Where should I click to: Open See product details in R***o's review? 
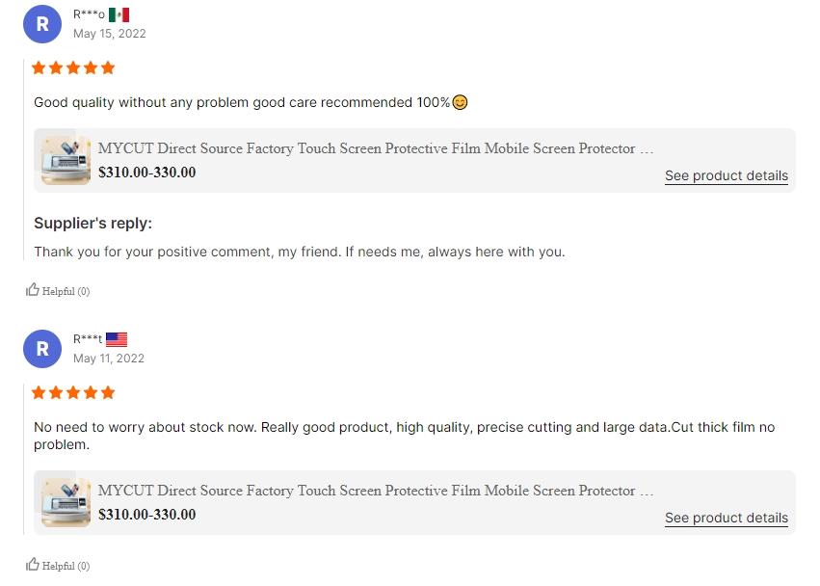[726, 175]
